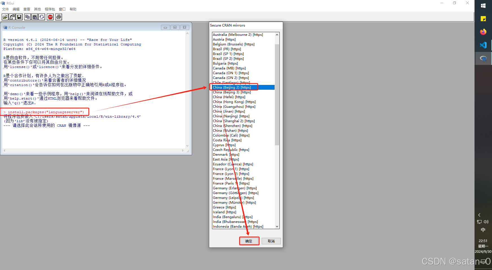Screen dimensions: 492x270
Task: Open the notification center icon
Action: click(483, 262)
